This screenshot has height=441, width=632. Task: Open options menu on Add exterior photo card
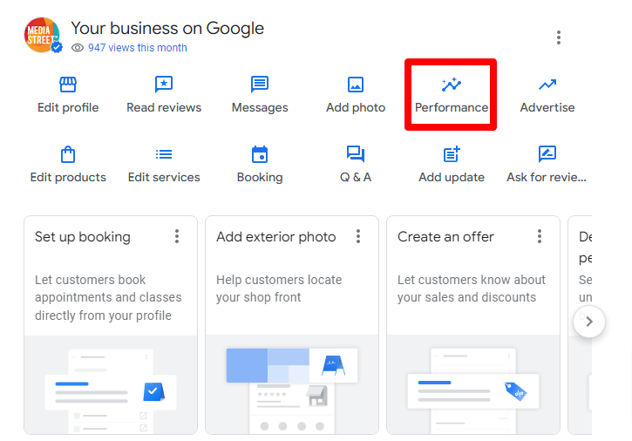tap(358, 236)
